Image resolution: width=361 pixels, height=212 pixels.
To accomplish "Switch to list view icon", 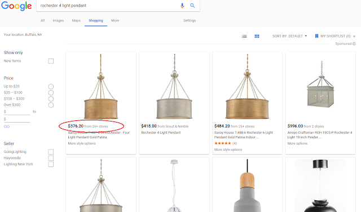I will tap(244, 36).
